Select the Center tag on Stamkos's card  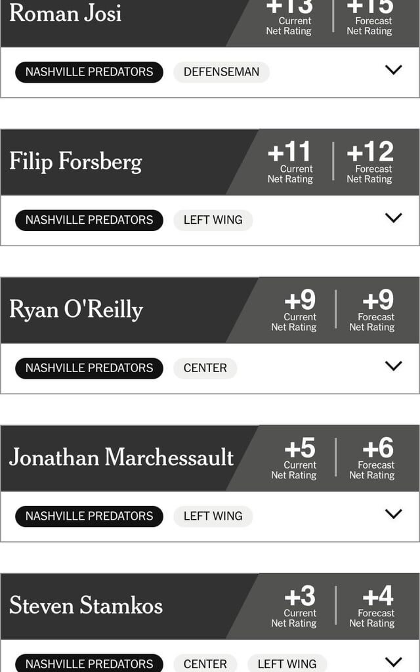pos(205,663)
